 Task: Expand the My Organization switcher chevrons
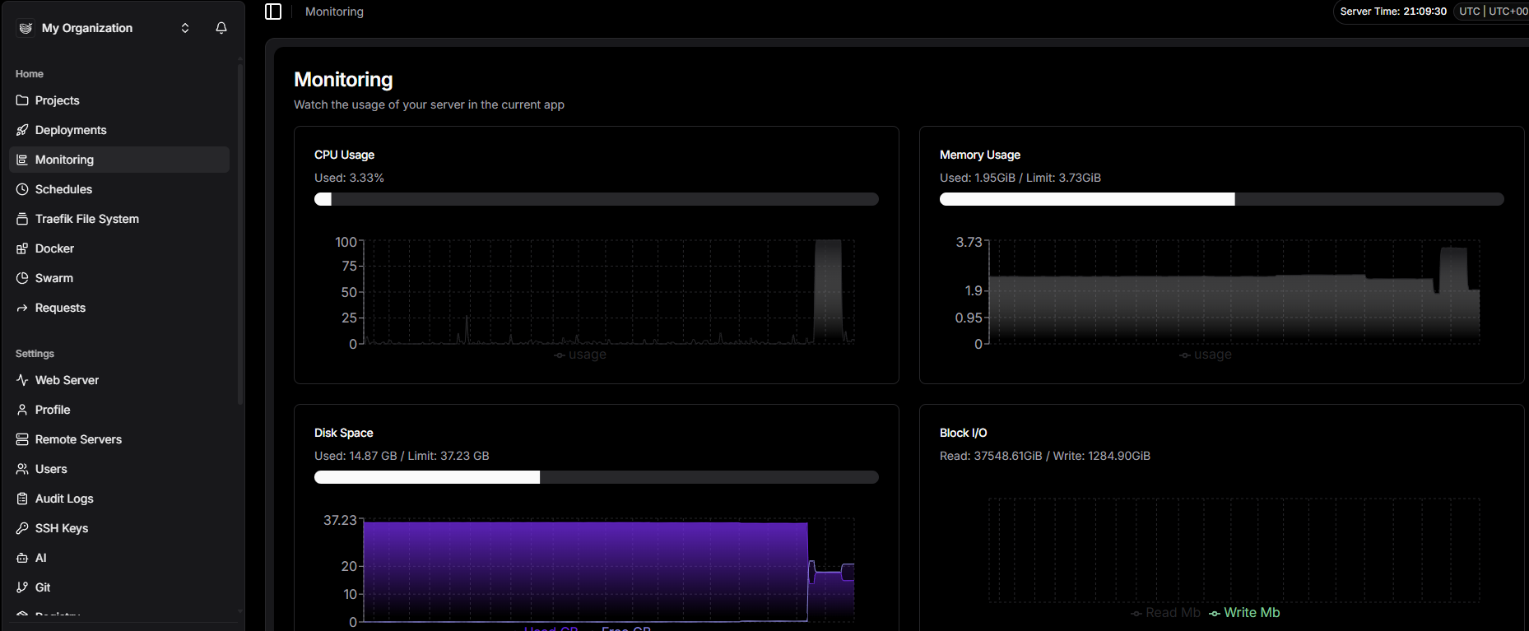pos(185,28)
